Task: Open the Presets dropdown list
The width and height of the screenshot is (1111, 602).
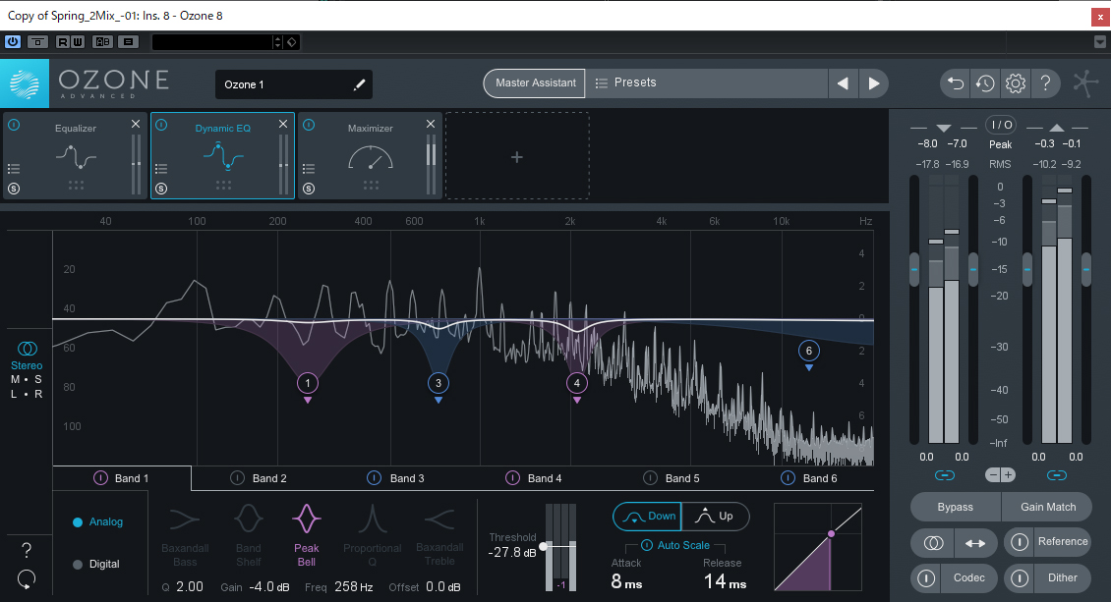Action: 707,82
